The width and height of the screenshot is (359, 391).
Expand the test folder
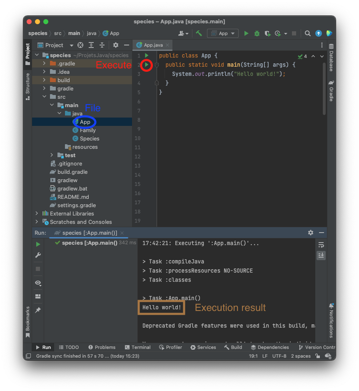[52, 155]
